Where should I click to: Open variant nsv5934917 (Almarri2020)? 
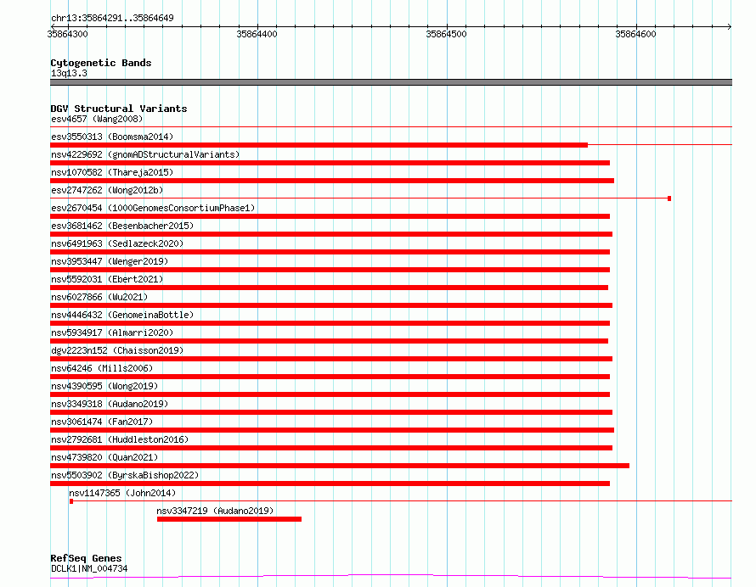coord(112,333)
